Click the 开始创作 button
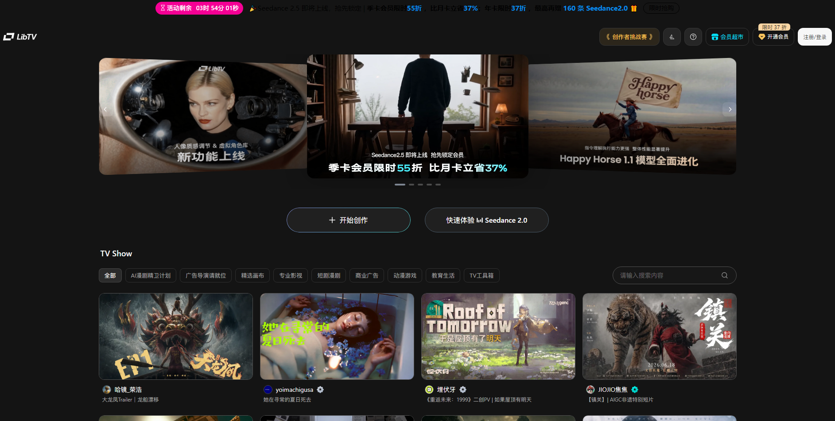The image size is (835, 421). point(349,220)
